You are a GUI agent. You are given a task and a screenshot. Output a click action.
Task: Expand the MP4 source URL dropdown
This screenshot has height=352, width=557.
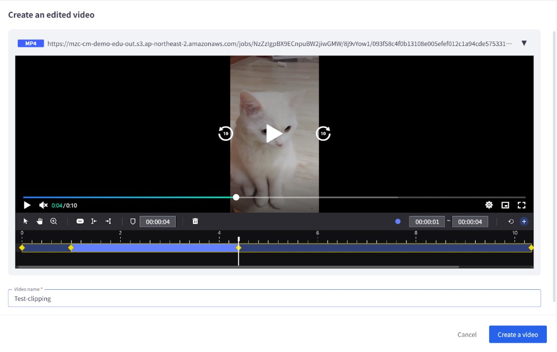click(524, 43)
